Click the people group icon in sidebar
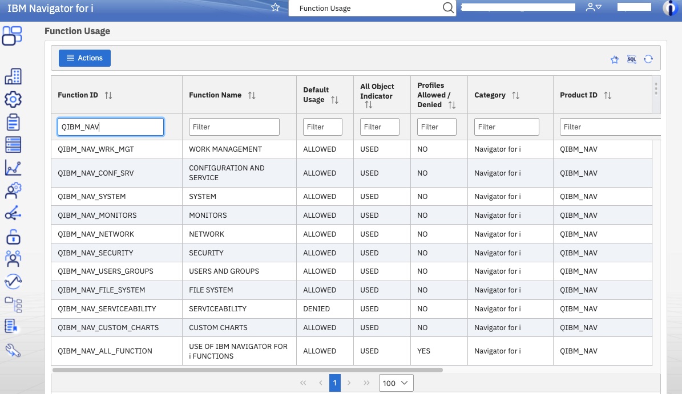682x394 pixels. pyautogui.click(x=13, y=258)
